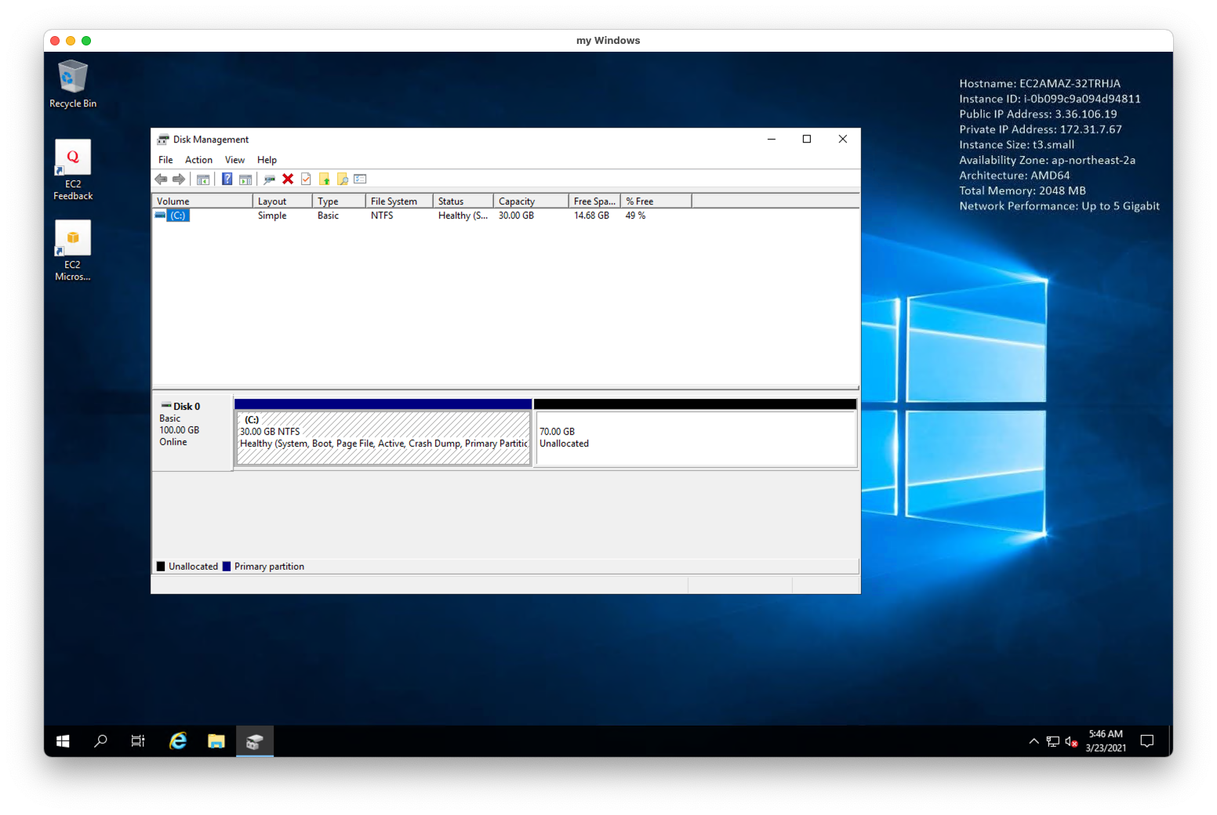Image resolution: width=1217 pixels, height=815 pixels.
Task: Open the Recycle Bin desktop icon
Action: [73, 84]
